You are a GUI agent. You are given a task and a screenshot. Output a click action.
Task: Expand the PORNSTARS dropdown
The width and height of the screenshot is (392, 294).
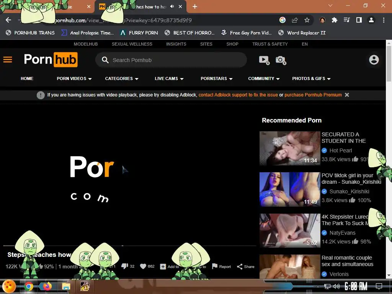coord(217,78)
